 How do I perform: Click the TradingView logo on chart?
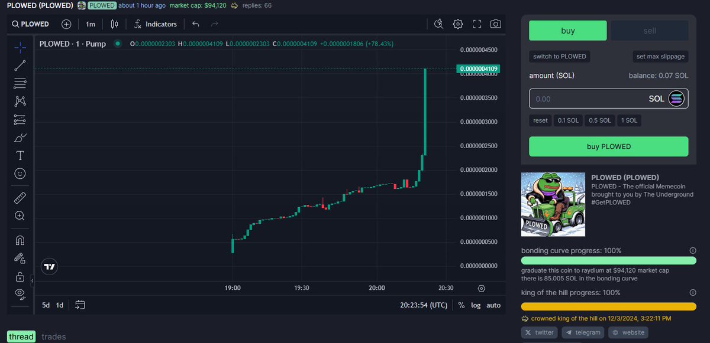click(50, 267)
